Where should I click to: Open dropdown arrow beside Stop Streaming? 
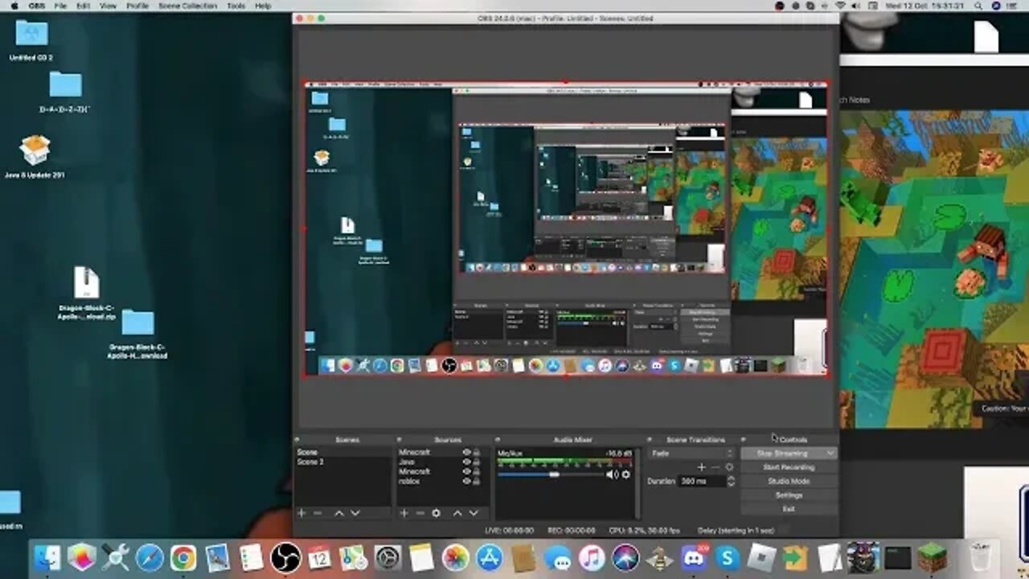click(830, 454)
